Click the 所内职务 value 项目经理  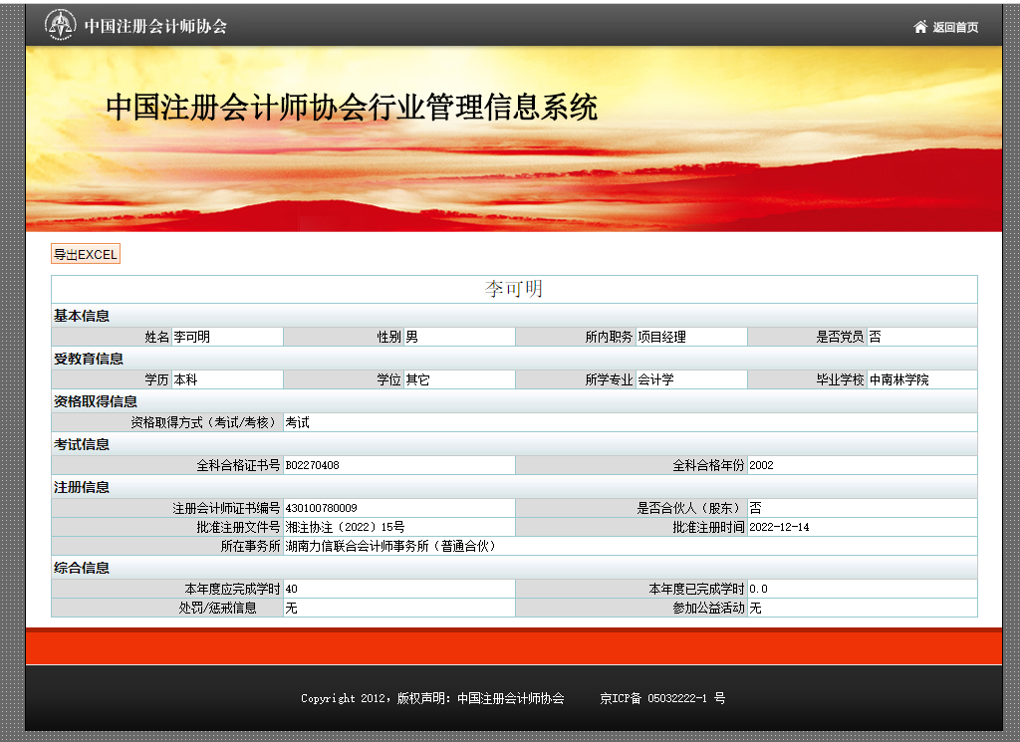coord(661,337)
